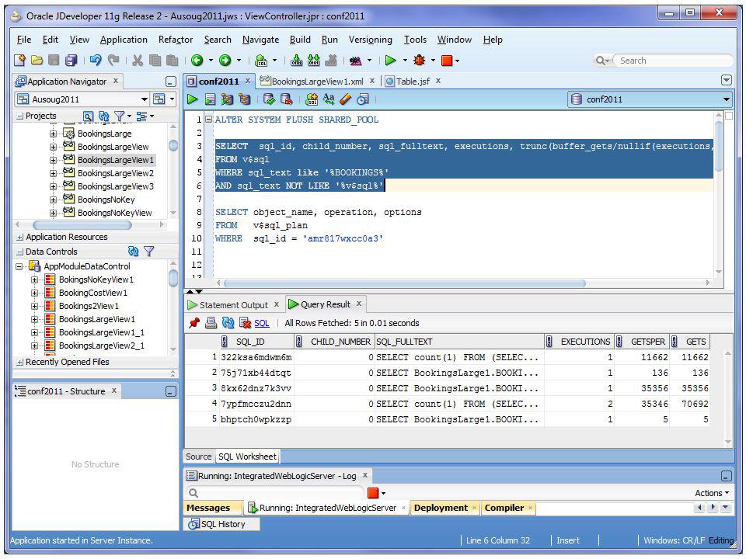Image resolution: width=746 pixels, height=559 pixels.
Task: Open the Refactor menu
Action: tap(176, 40)
